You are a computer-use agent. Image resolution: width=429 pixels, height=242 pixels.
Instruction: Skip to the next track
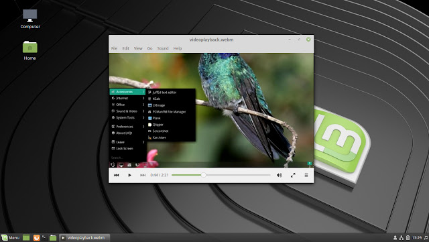click(x=143, y=175)
